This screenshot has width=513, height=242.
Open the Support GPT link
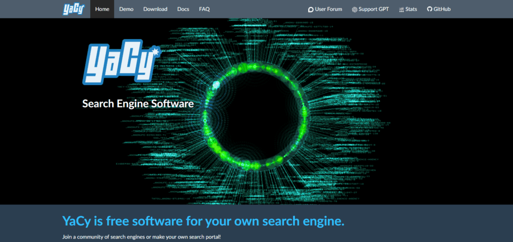tap(370, 9)
